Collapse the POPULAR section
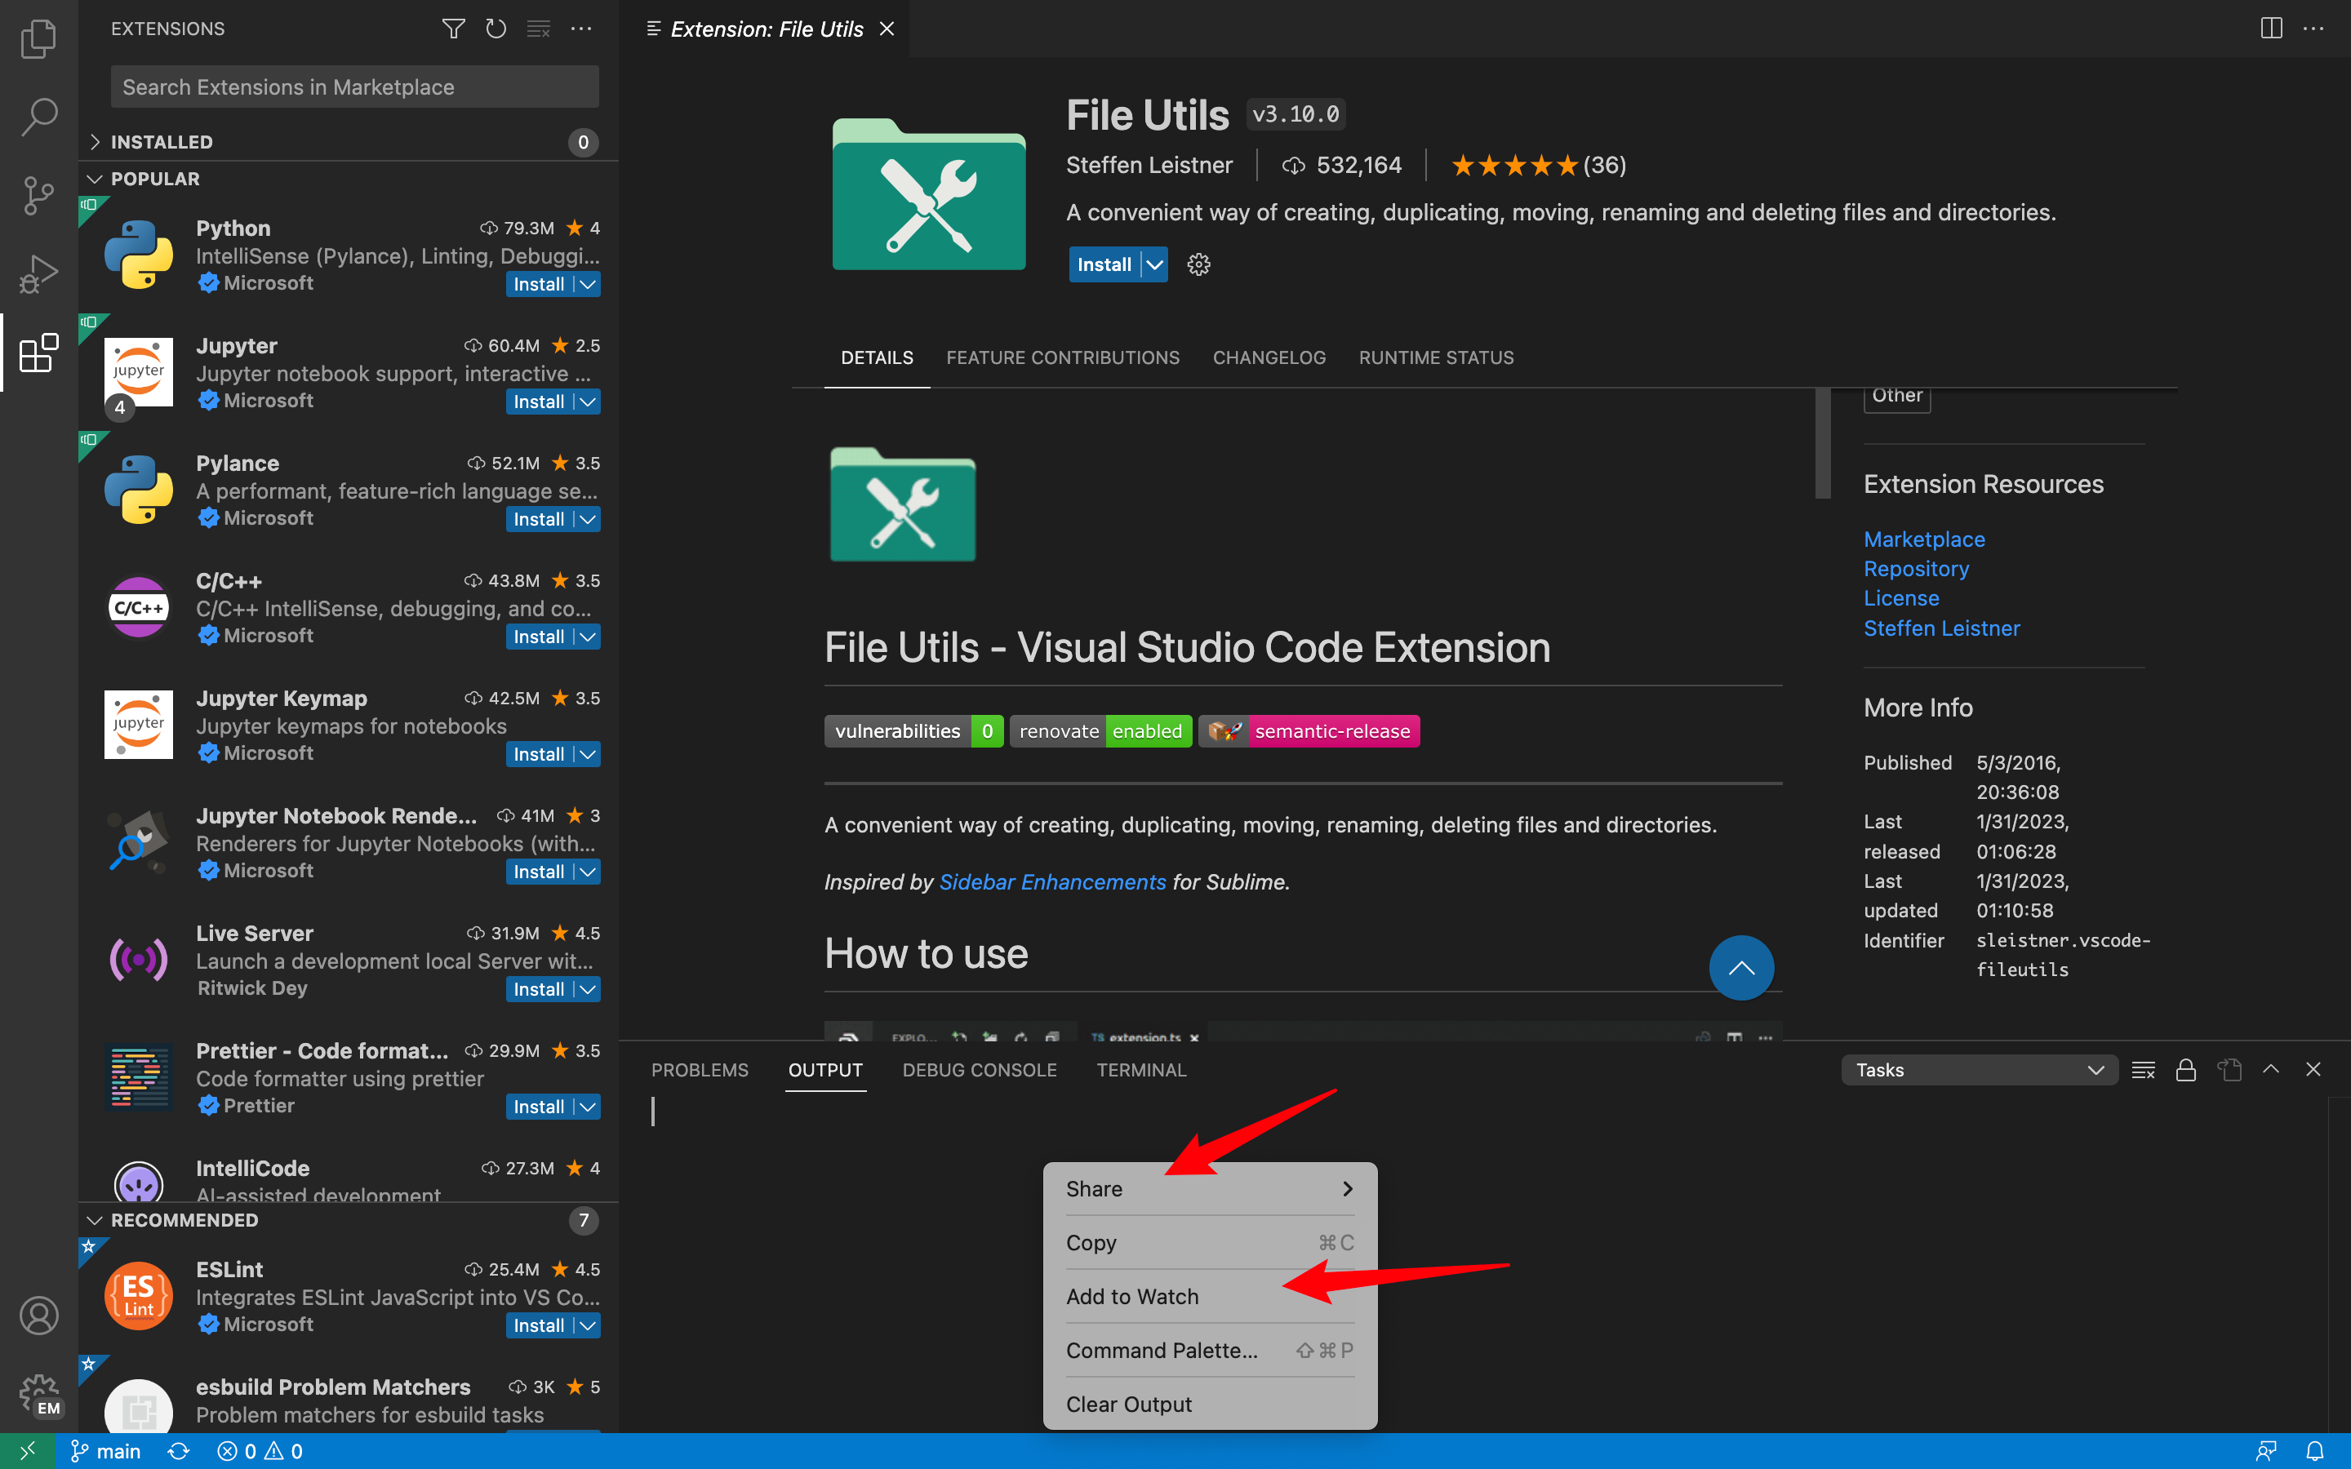Screen dimensions: 2351x1469 [348, 179]
